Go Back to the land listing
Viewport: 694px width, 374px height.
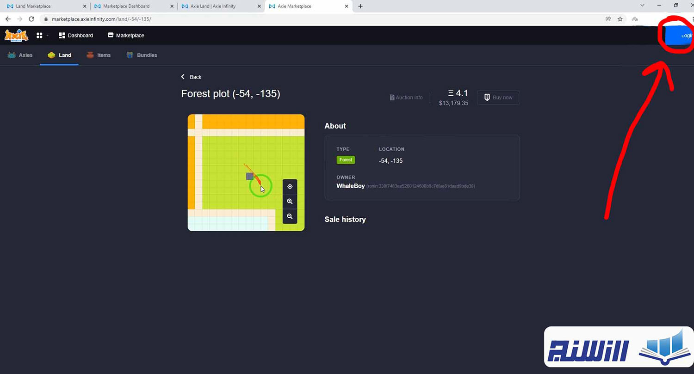click(x=191, y=77)
